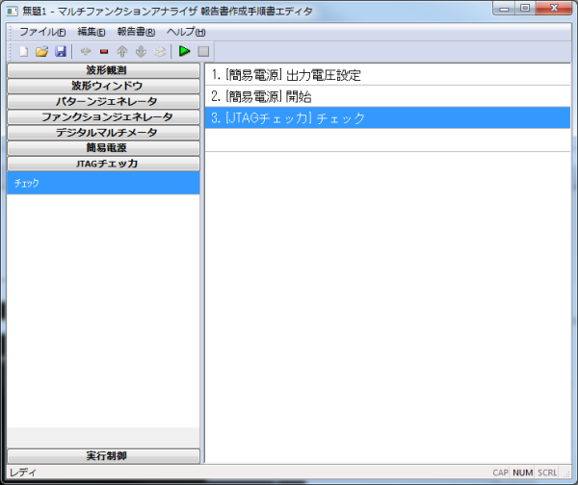Expand the 実行制御 category
578x485 pixels.
coord(104,456)
